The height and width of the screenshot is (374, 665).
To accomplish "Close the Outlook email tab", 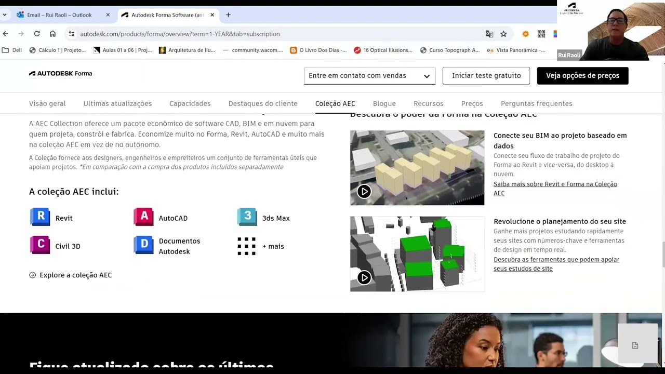I will [108, 15].
